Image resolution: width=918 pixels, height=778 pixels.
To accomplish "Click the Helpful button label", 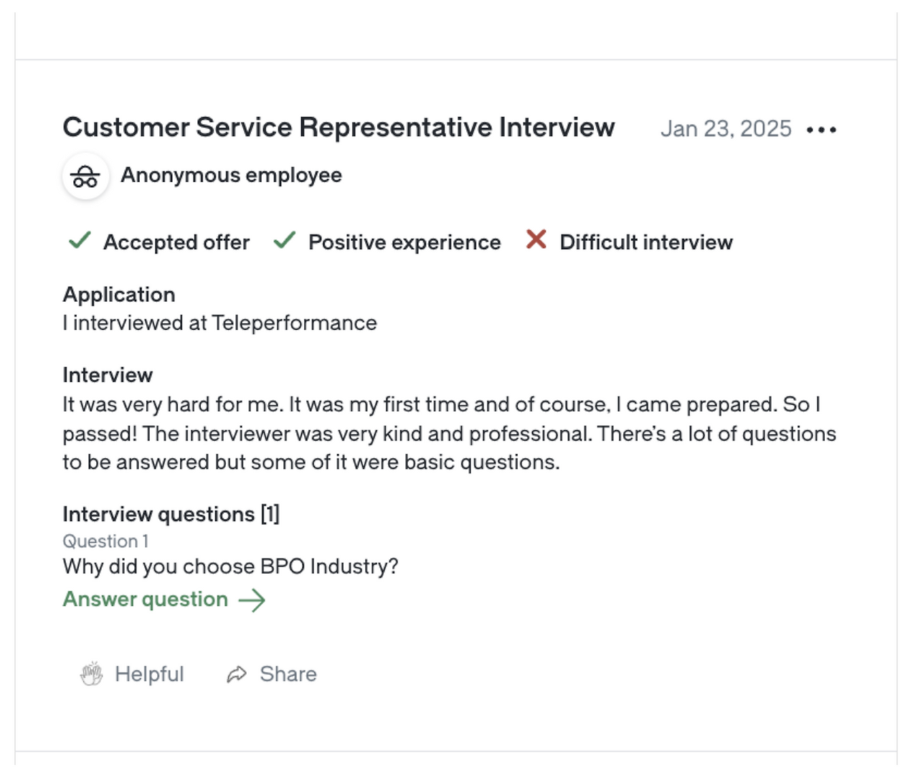I will [x=149, y=674].
